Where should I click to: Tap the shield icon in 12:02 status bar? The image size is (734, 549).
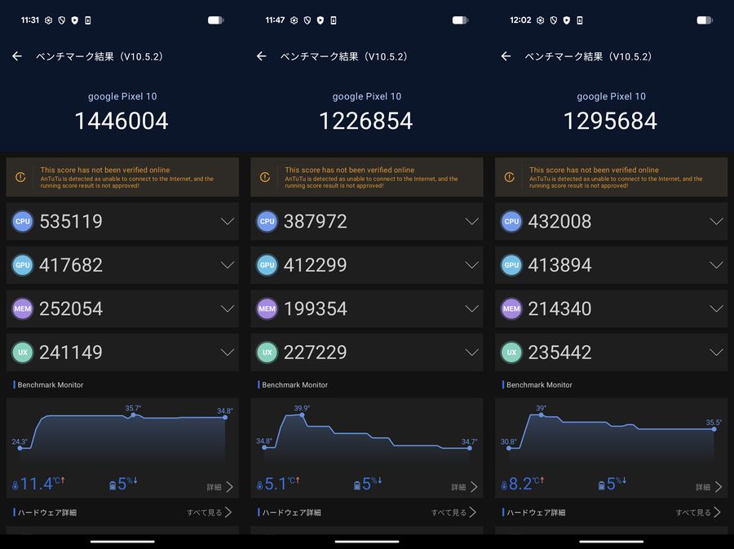click(x=566, y=20)
